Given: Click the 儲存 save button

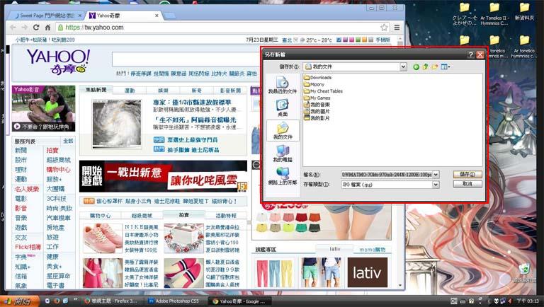Looking at the screenshot, I should tap(467, 174).
